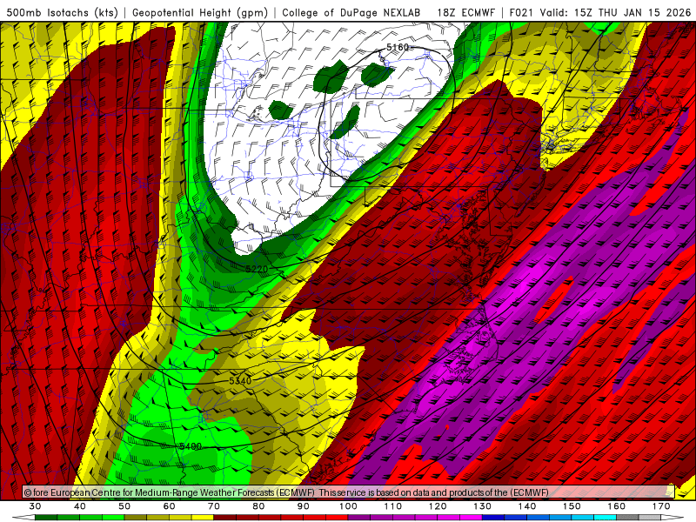The image size is (696, 522).
Task: Click the '15Z THU JAN 15 2026' valid time
Action: pos(632,12)
